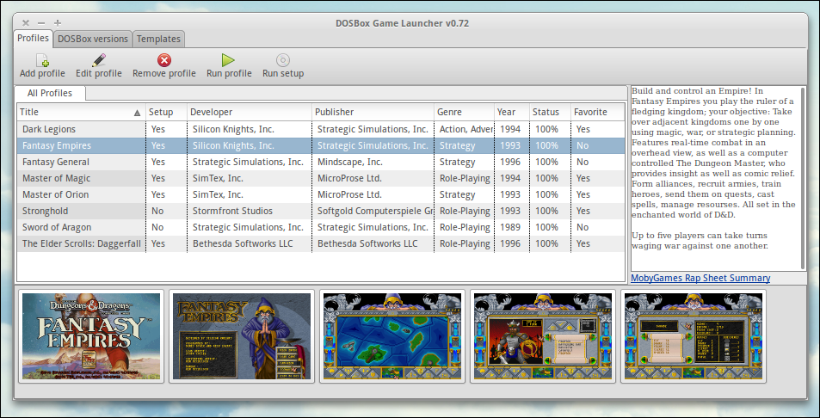Click the Title sort arrow indicator

click(x=137, y=113)
